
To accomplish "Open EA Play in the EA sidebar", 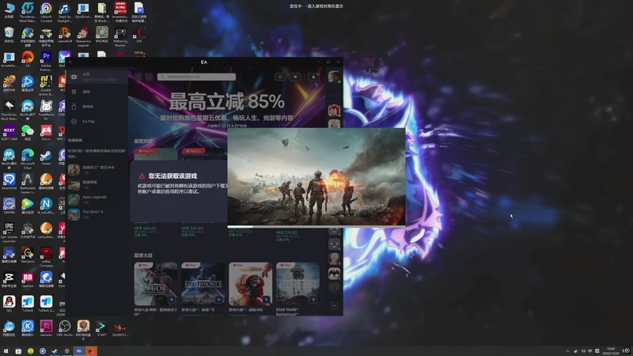I will tap(97, 121).
